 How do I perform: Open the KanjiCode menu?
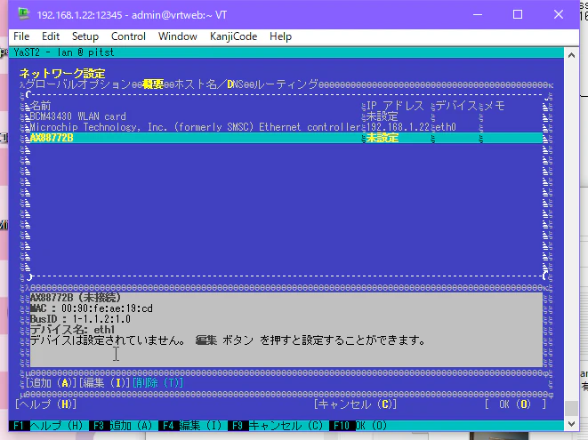coord(233,36)
